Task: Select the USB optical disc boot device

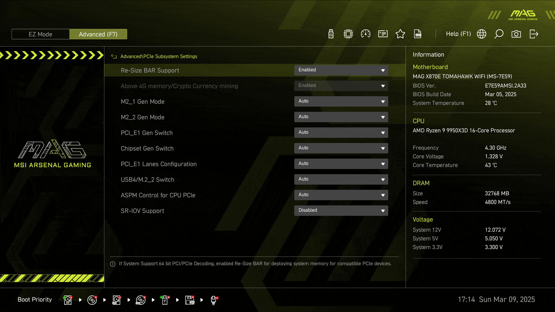Action: pyautogui.click(x=141, y=300)
